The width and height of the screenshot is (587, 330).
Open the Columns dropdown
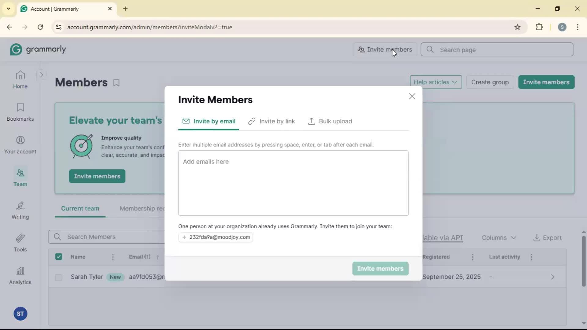499,238
